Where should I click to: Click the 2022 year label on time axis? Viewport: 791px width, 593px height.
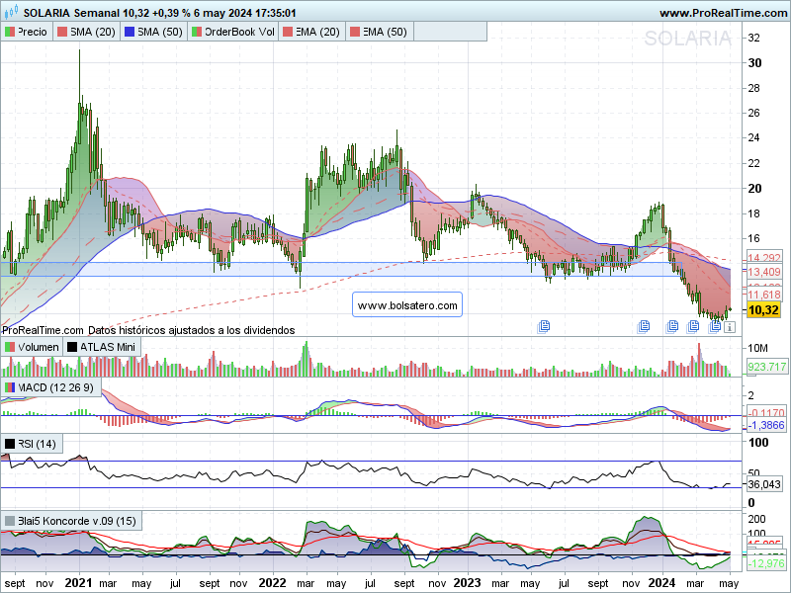[273, 583]
